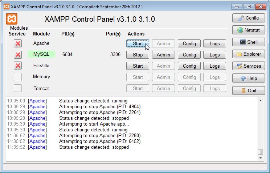The width and height of the screenshot is (270, 173).
Task: Open Explorer folder button
Action: 249,54
